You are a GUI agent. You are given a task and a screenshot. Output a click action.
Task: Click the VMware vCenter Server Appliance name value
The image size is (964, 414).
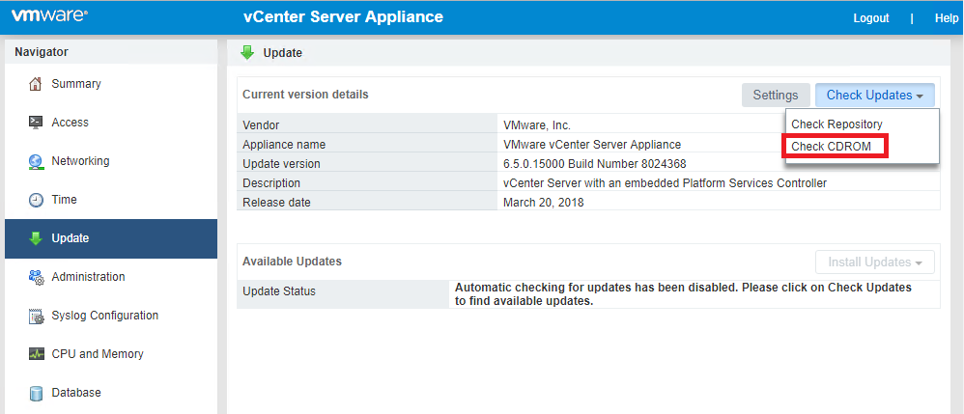592,145
